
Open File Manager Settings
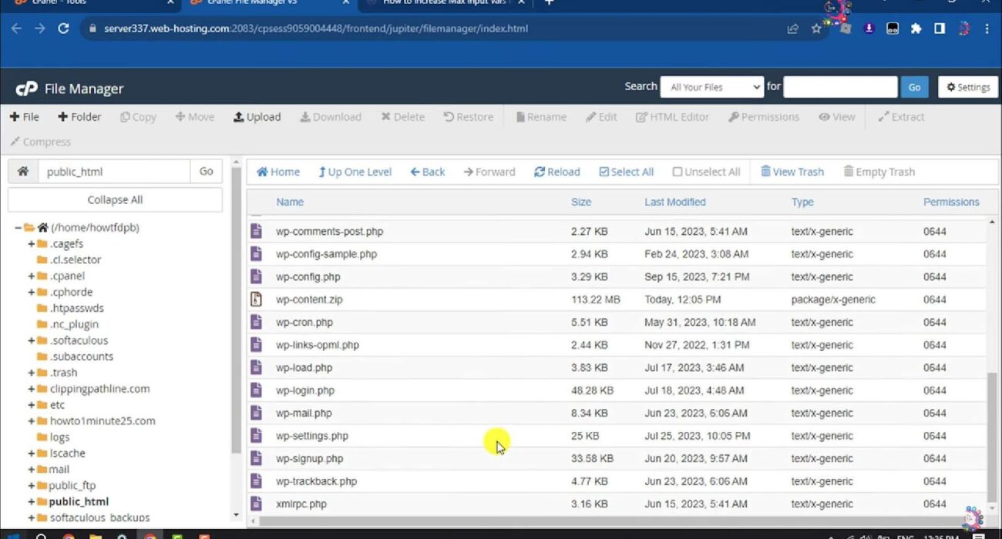tap(968, 87)
